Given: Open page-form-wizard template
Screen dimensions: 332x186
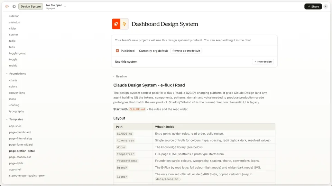Looking at the screenshot, I should click(x=21, y=145).
